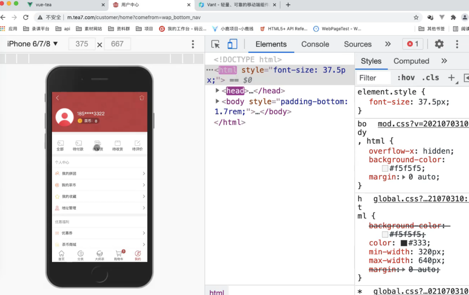Expand the body element node
This screenshot has width=469, height=295.
tap(217, 101)
